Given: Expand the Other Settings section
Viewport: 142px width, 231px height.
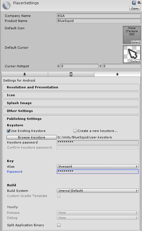Looking at the screenshot, I should [71, 111].
